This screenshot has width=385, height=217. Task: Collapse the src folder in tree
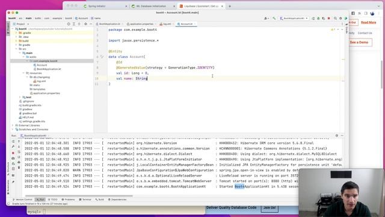[x=16, y=49]
